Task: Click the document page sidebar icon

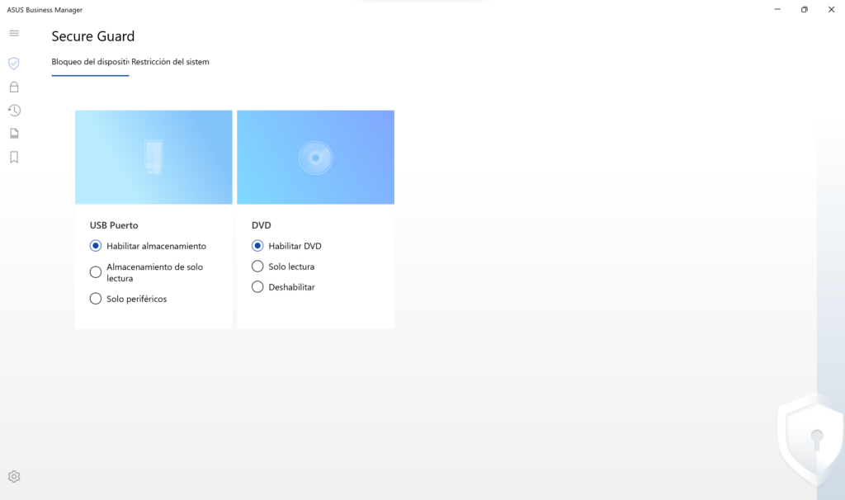Action: tap(14, 134)
